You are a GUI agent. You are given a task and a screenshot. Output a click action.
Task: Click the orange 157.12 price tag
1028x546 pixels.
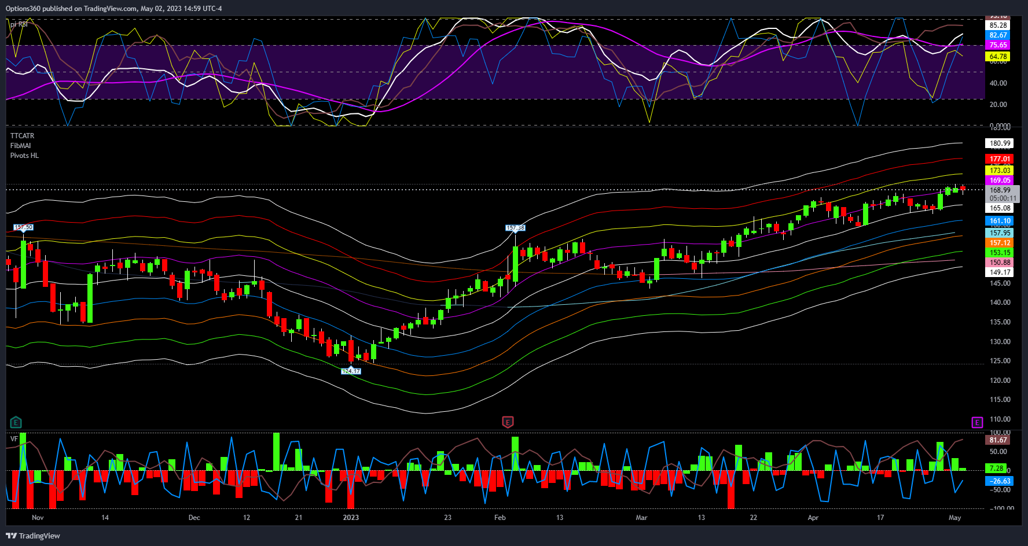pyautogui.click(x=1000, y=243)
